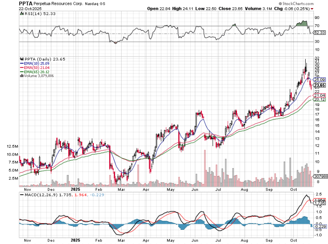
Task: Click the red down-arrow beside Chg value
Action: click(x=312, y=9)
